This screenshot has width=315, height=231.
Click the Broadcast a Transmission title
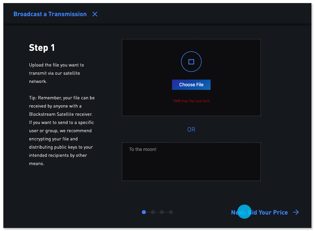click(x=50, y=14)
